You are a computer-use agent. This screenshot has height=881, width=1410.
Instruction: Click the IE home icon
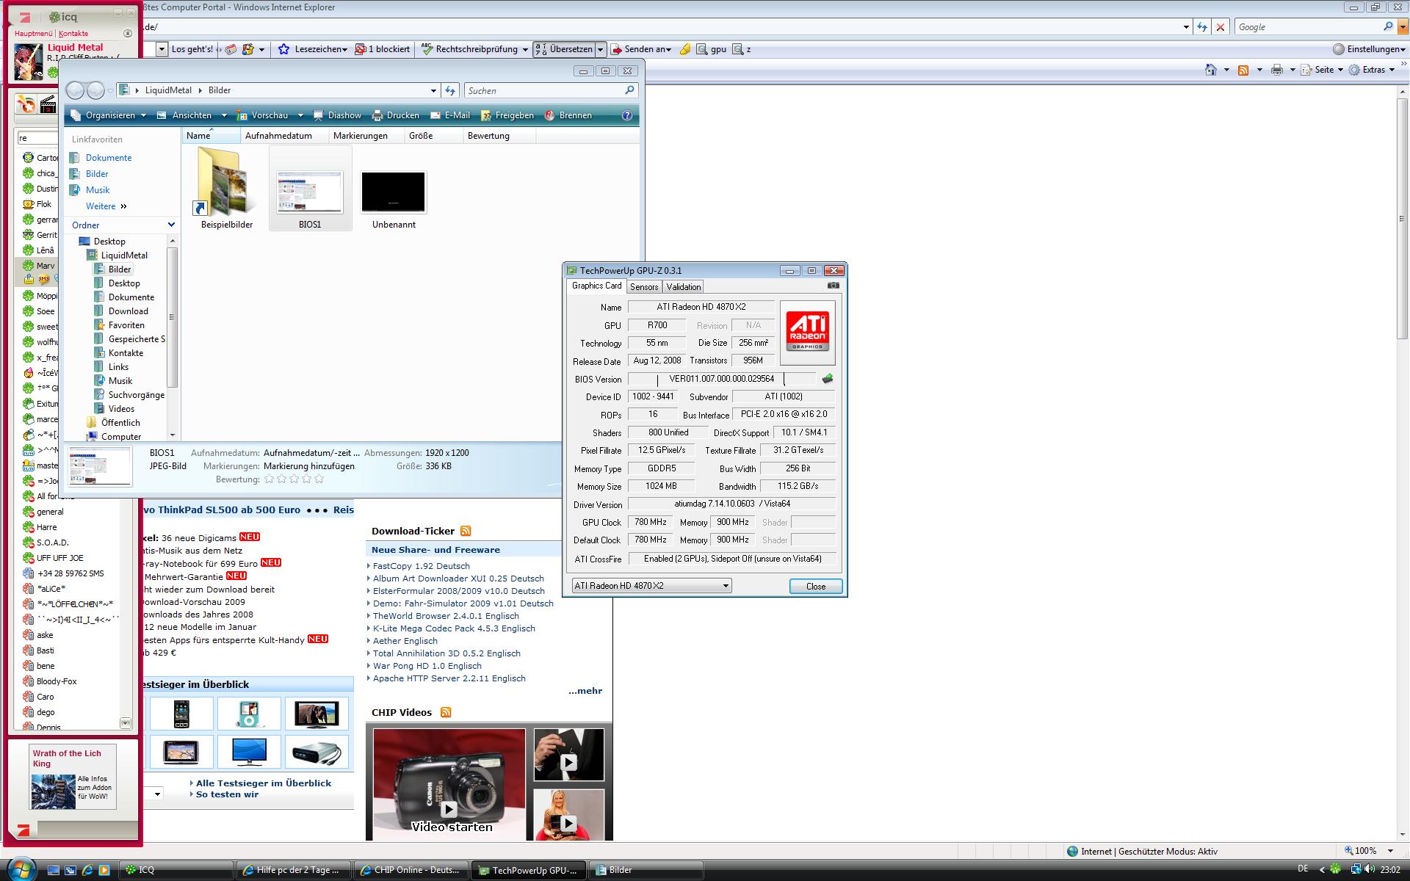pyautogui.click(x=1211, y=70)
